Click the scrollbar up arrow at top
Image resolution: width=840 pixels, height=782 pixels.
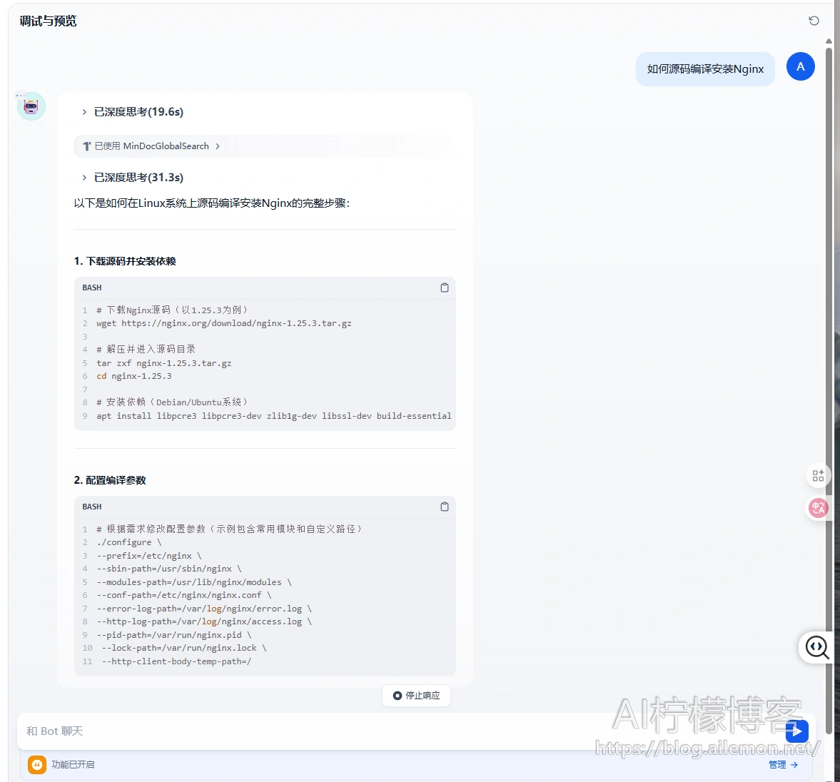tap(829, 41)
